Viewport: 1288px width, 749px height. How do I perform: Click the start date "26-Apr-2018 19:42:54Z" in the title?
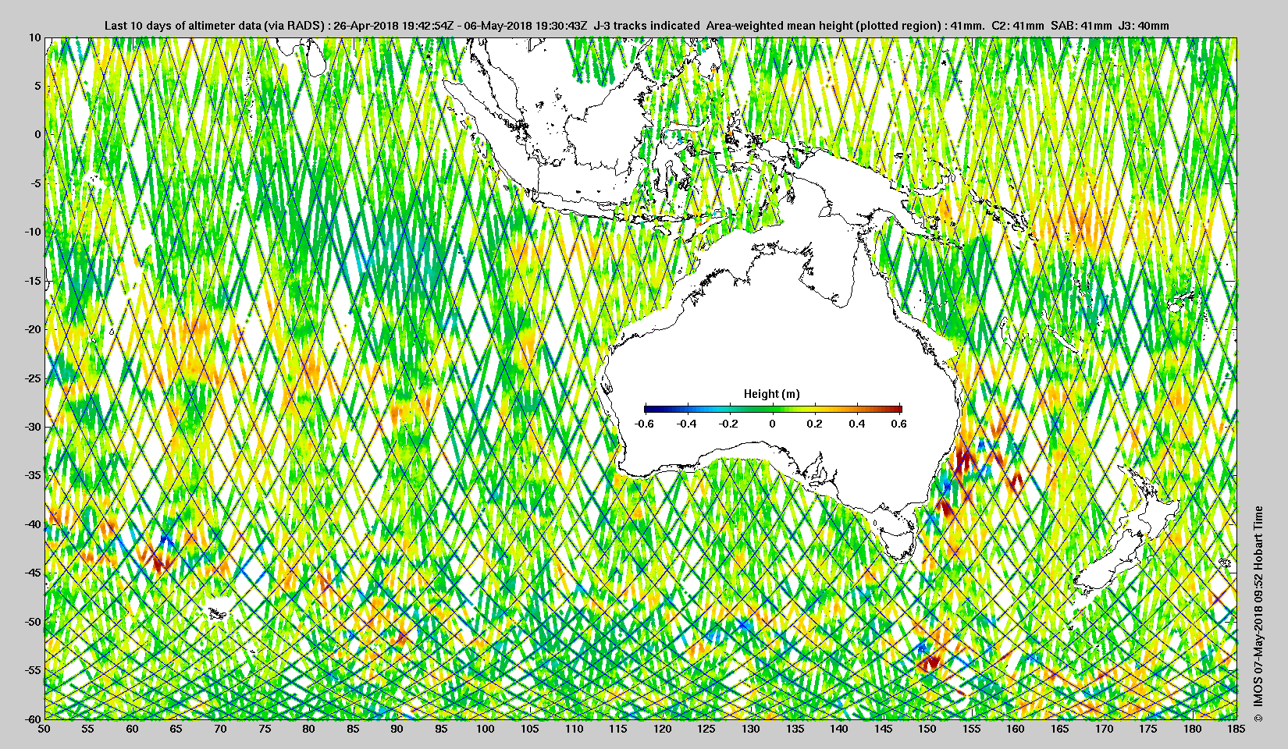click(x=393, y=26)
